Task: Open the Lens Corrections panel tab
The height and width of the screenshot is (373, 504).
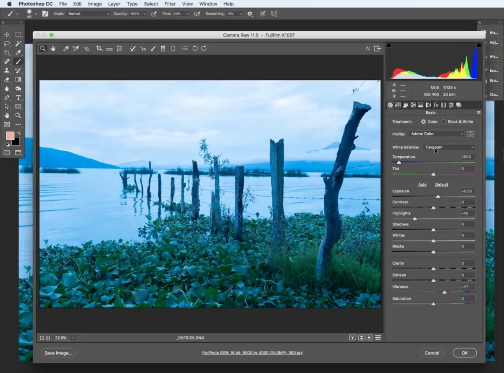Action: point(428,105)
